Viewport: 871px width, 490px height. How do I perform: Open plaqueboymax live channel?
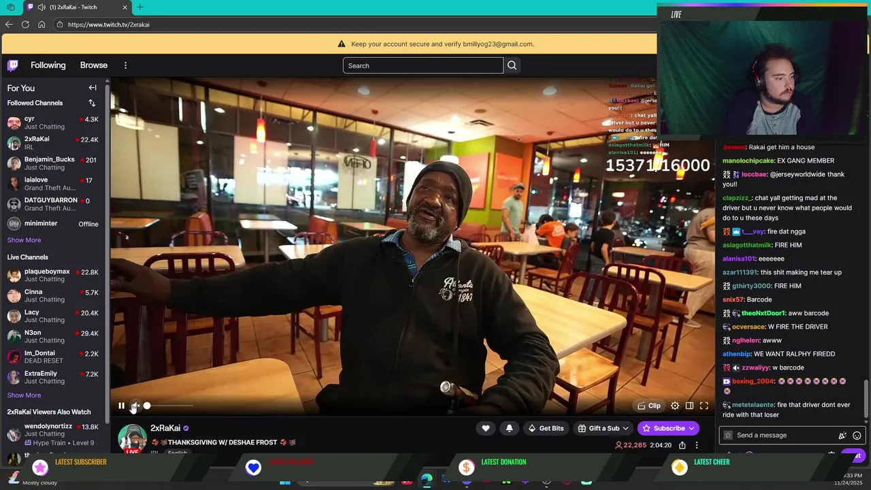point(53,276)
